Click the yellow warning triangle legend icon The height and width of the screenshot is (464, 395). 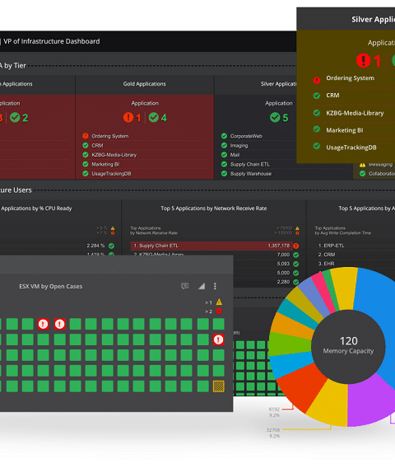point(219,302)
